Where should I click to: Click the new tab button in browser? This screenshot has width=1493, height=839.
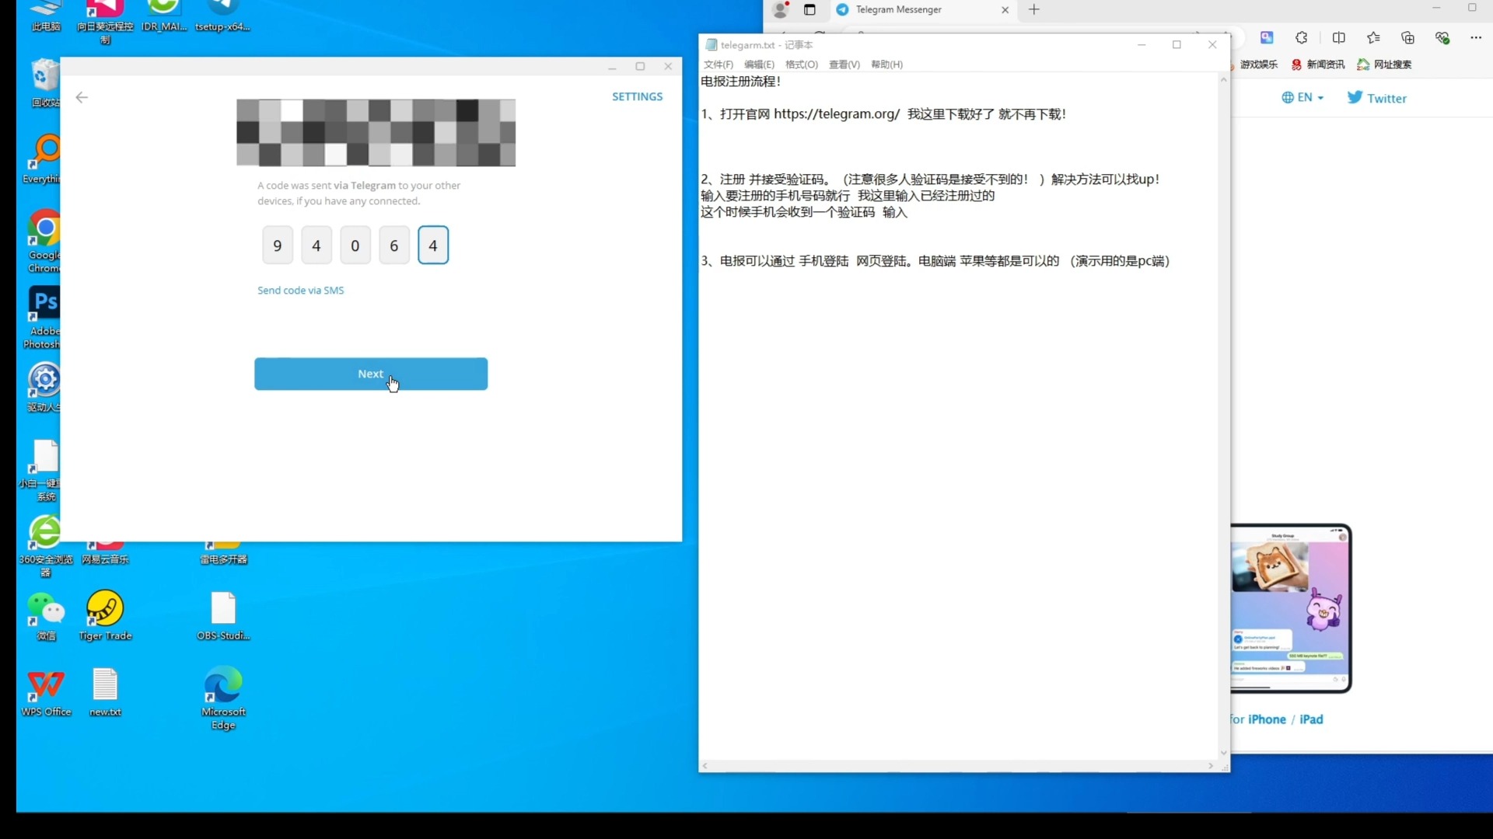point(1033,9)
